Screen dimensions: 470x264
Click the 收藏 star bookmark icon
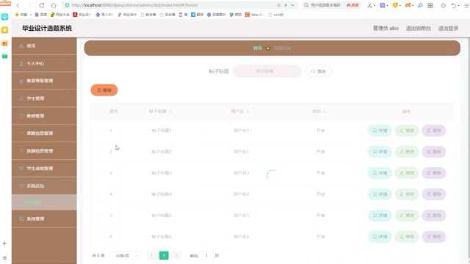[x=17, y=15]
